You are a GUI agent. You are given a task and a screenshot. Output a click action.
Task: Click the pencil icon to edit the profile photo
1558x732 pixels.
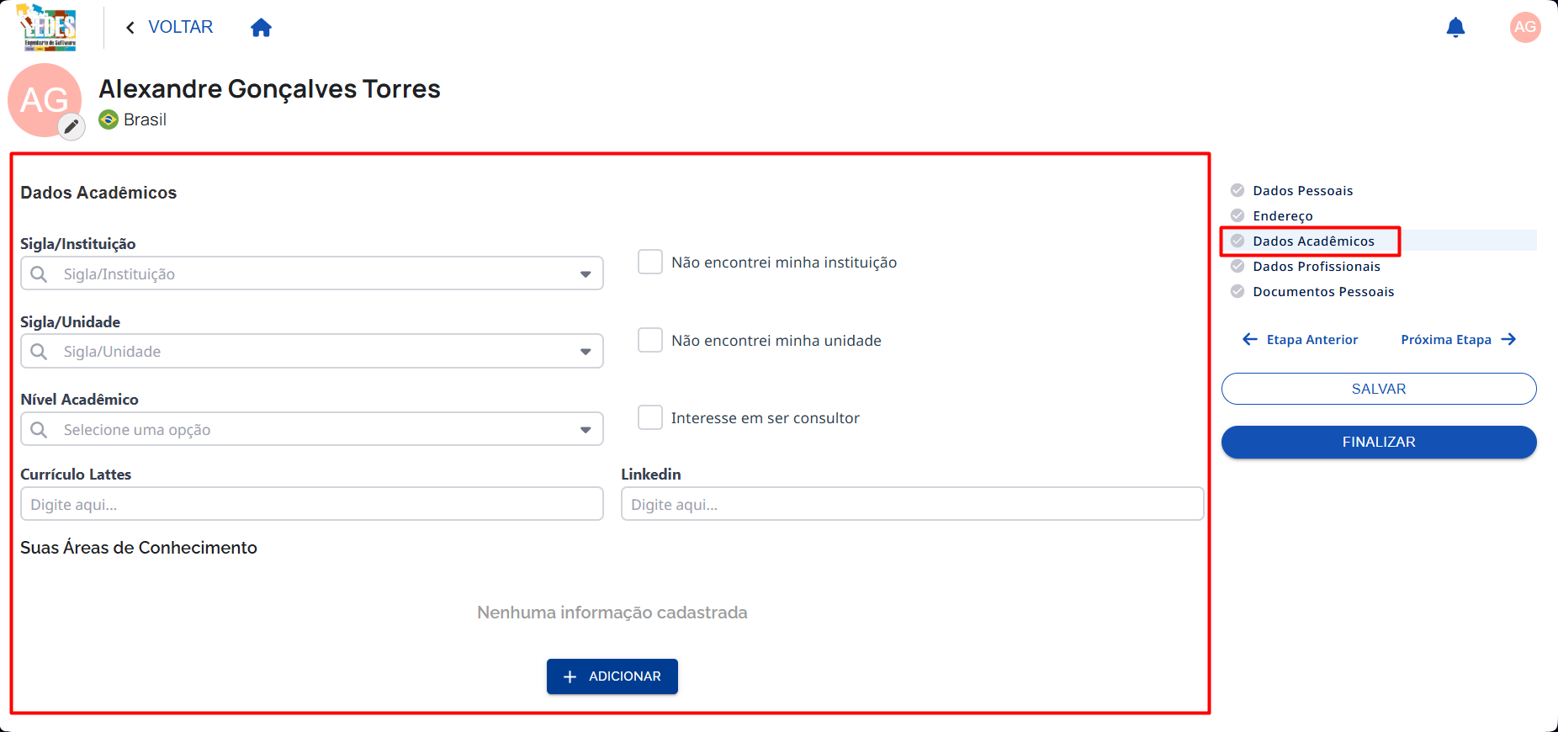pos(72,127)
